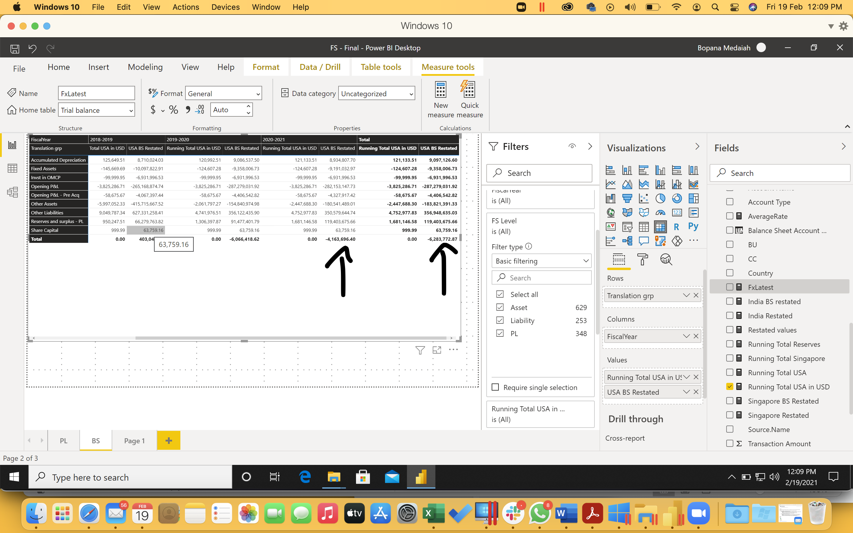
Task: Collapse the Fields pane chevron
Action: coord(844,147)
